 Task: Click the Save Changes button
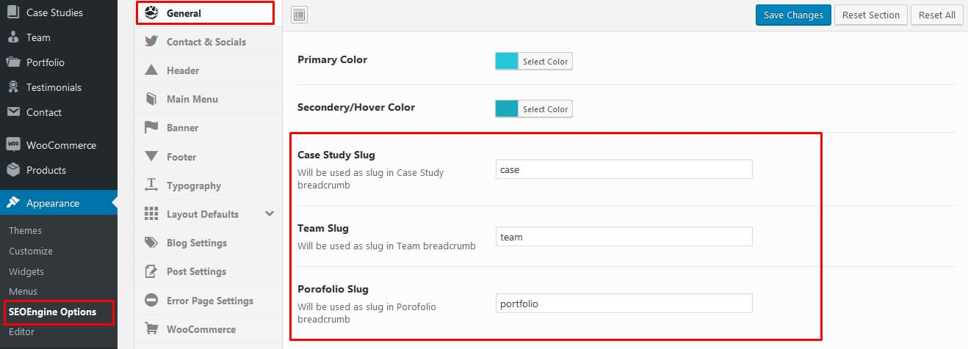pos(794,15)
